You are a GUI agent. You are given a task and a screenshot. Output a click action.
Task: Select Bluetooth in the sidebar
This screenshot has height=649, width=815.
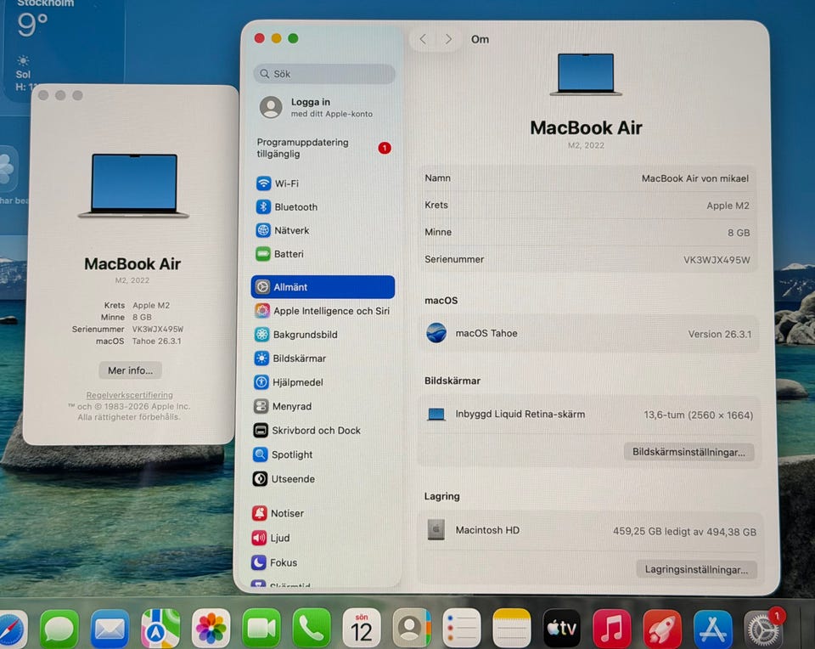pyautogui.click(x=295, y=207)
